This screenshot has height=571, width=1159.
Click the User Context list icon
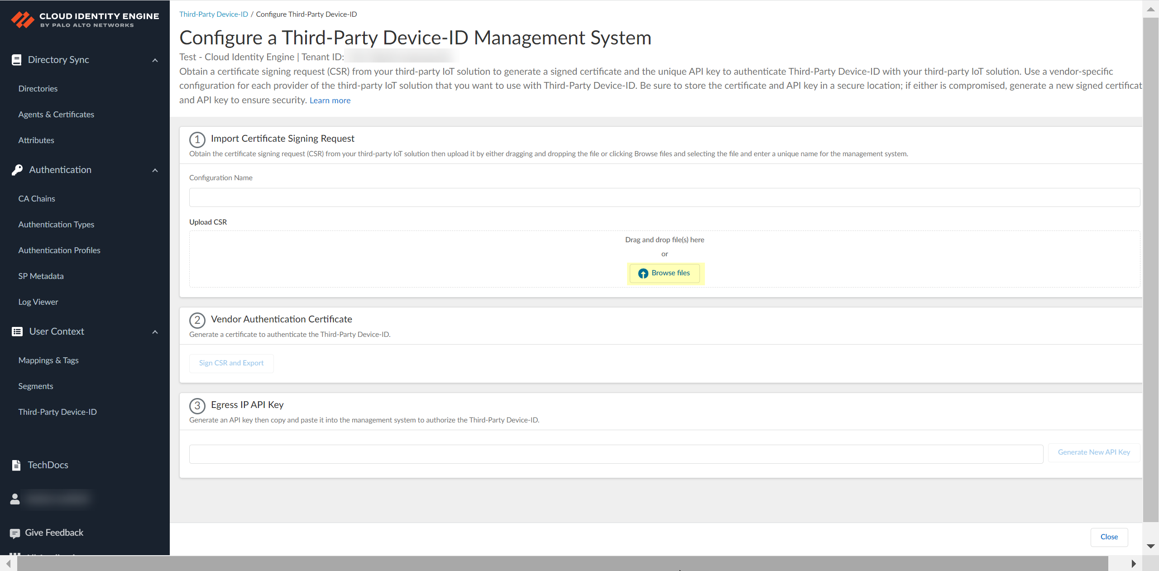(x=17, y=331)
